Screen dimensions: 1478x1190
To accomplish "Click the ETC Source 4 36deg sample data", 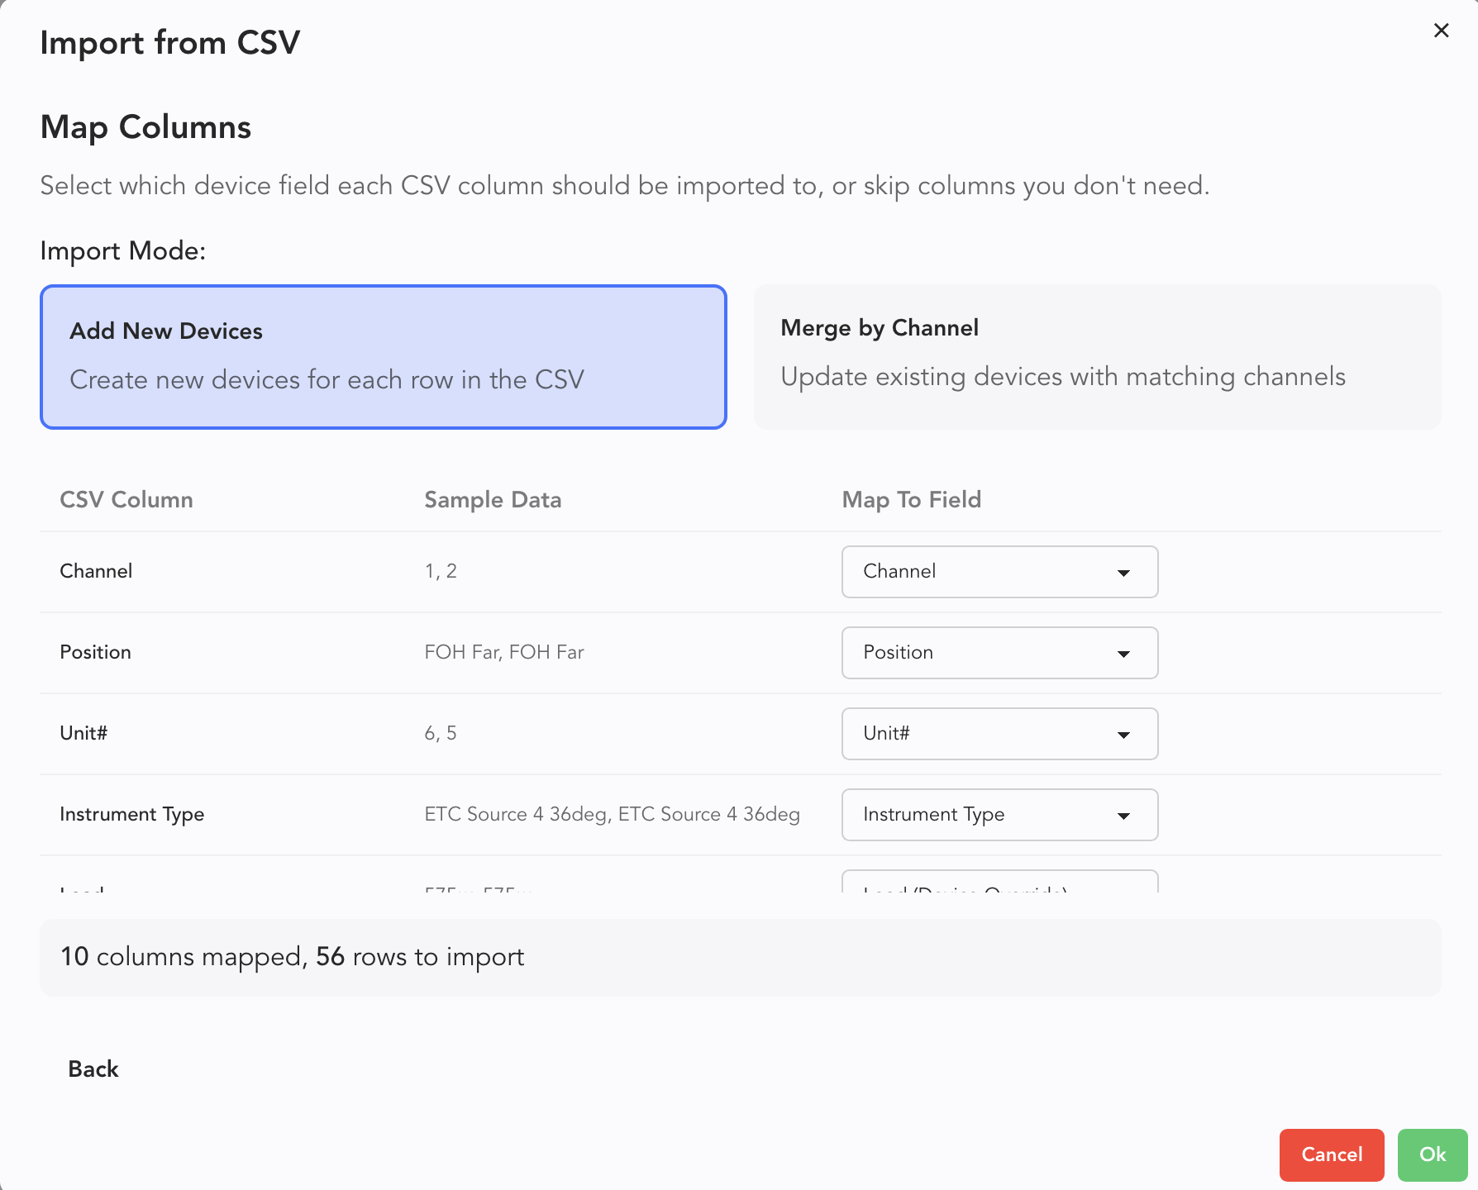I will [612, 815].
